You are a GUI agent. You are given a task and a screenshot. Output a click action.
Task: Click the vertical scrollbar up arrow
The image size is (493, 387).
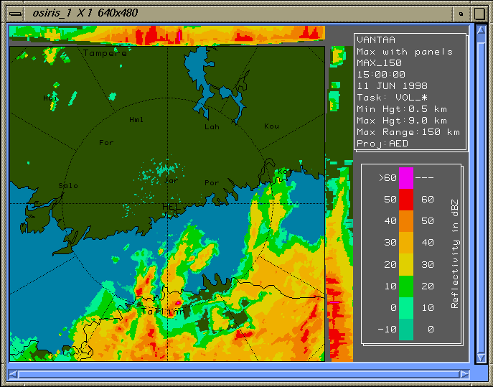pyautogui.click(x=480, y=30)
